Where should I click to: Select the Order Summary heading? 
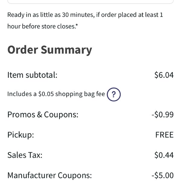pos(50,50)
